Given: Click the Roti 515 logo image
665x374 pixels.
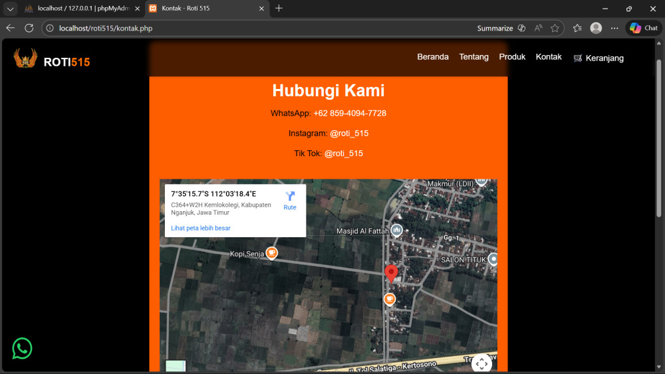Looking at the screenshot, I should point(25,59).
